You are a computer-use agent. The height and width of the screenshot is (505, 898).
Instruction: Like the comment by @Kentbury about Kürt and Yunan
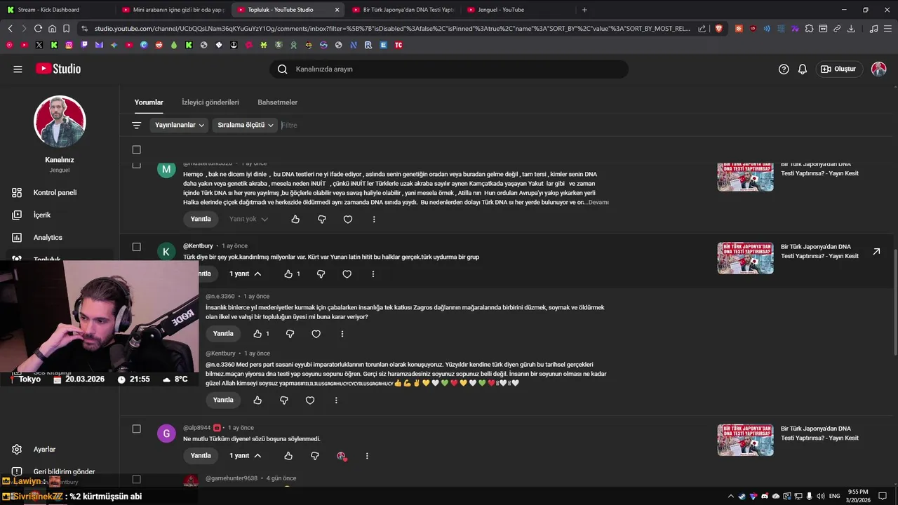[x=288, y=274]
